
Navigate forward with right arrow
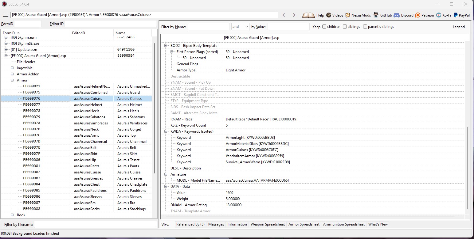294,15
